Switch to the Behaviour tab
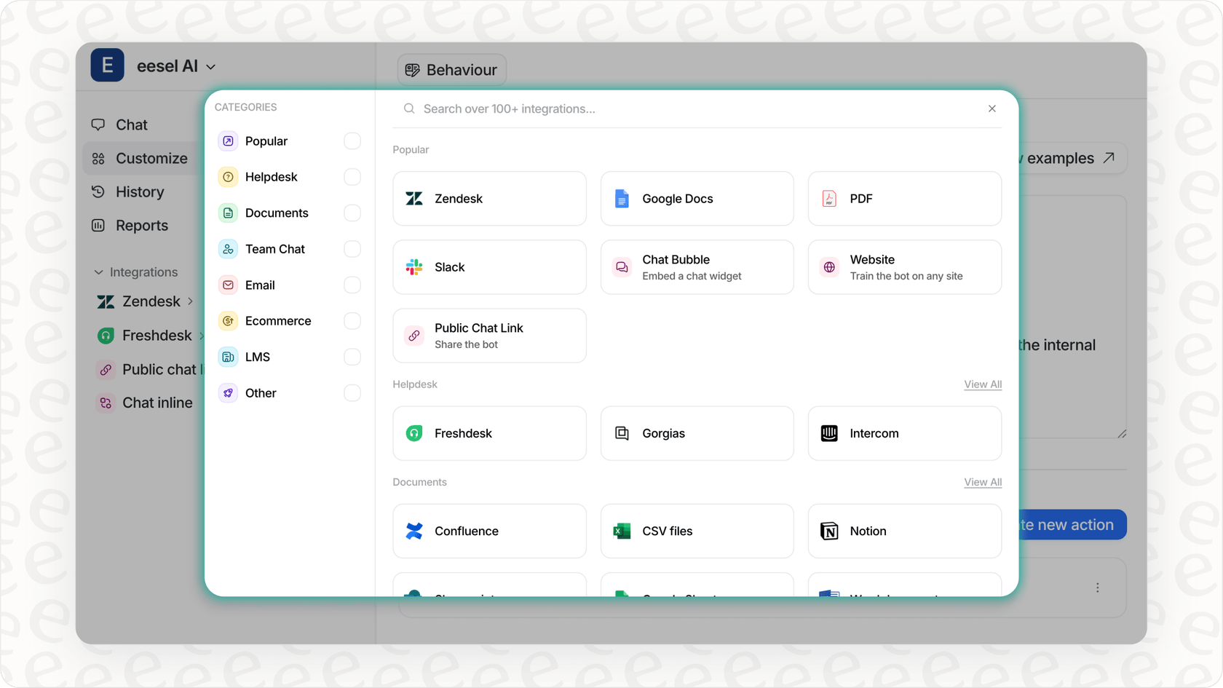Image resolution: width=1223 pixels, height=688 pixels. 451,69
